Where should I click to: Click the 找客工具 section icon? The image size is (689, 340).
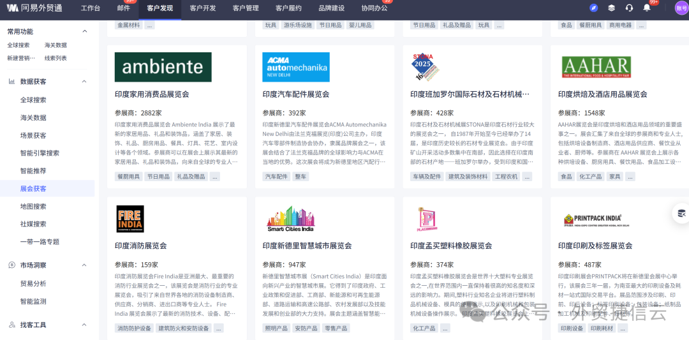point(12,325)
